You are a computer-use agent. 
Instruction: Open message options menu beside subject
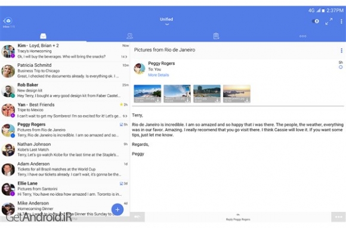341,51
